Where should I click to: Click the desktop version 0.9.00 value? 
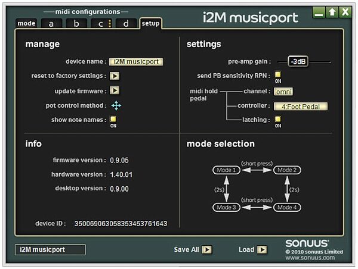point(119,189)
